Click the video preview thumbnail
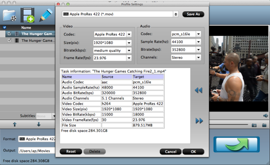Image resolution: width=270 pixels, height=165 pixels. 238,68
